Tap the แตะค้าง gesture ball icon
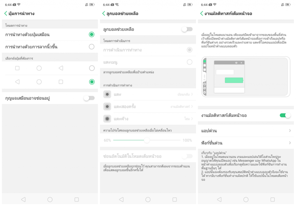The image size is (296, 206). (107, 119)
